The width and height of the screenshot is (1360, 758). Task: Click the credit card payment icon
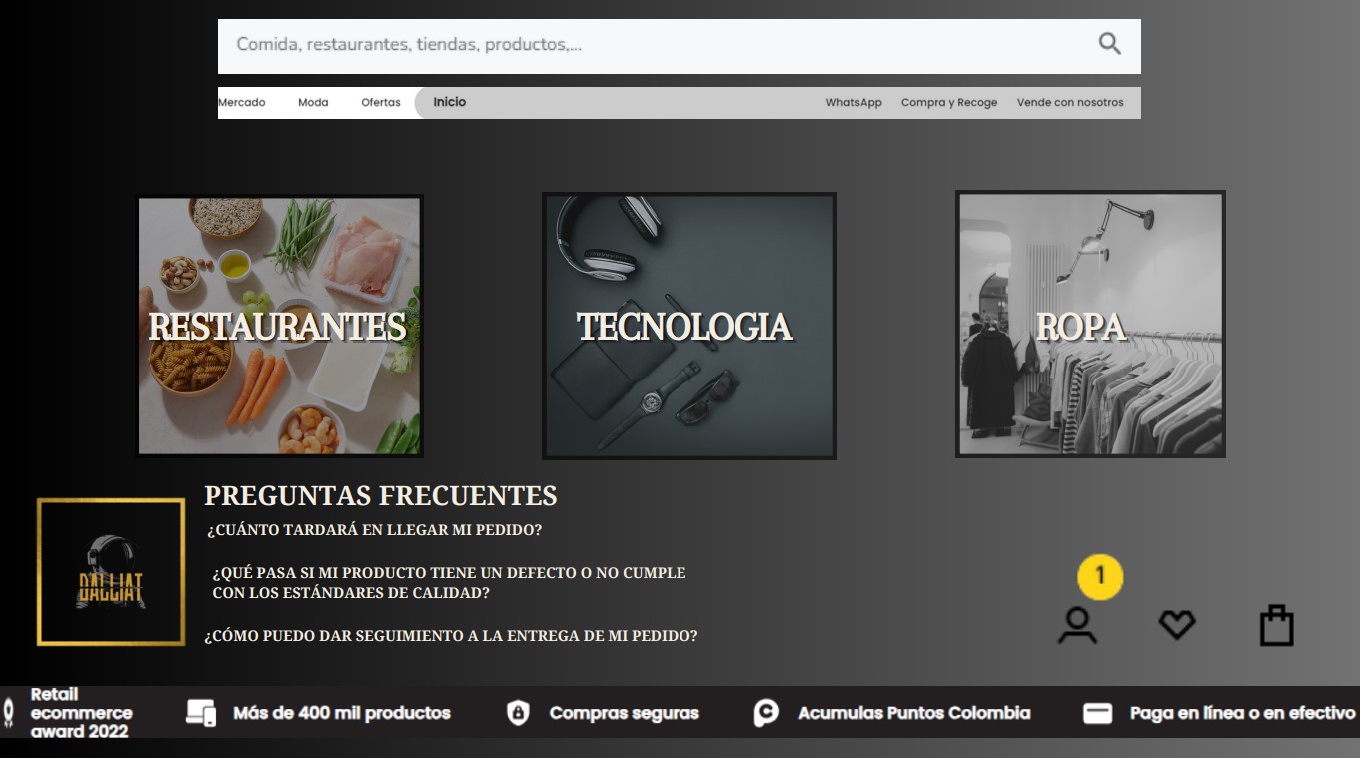tap(1098, 713)
